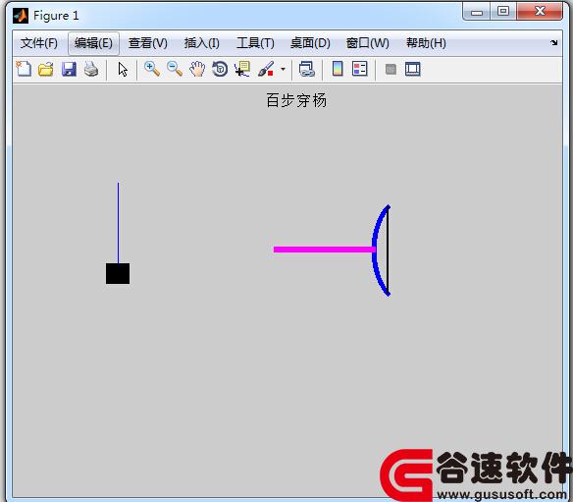Screen dimensions: 573x502
Task: Open the 文件(F) menu
Action: point(39,43)
